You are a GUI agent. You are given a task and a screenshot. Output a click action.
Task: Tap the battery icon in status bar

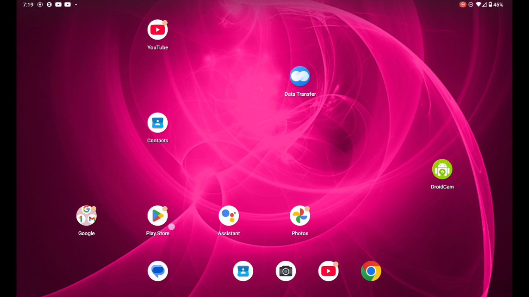click(x=490, y=5)
